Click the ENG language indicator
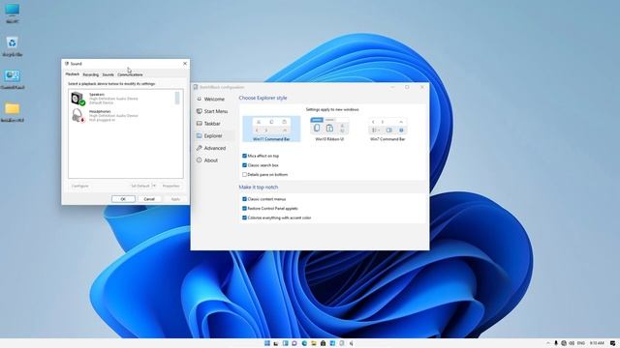Screen dimensions: 620x348 [581, 343]
